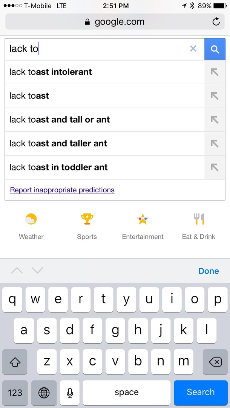
Task: Select suggestion 'lack toast and tall or ant'
Action: click(104, 120)
